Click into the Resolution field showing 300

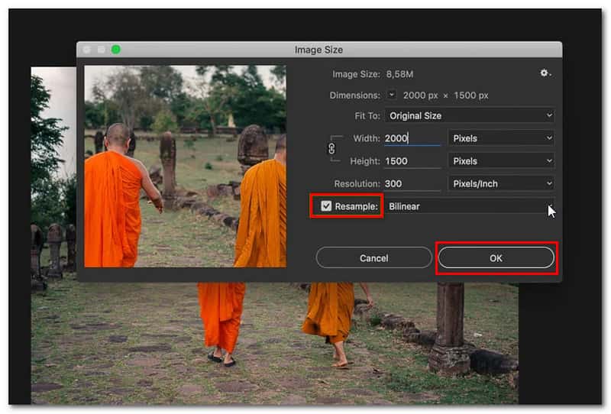point(412,183)
